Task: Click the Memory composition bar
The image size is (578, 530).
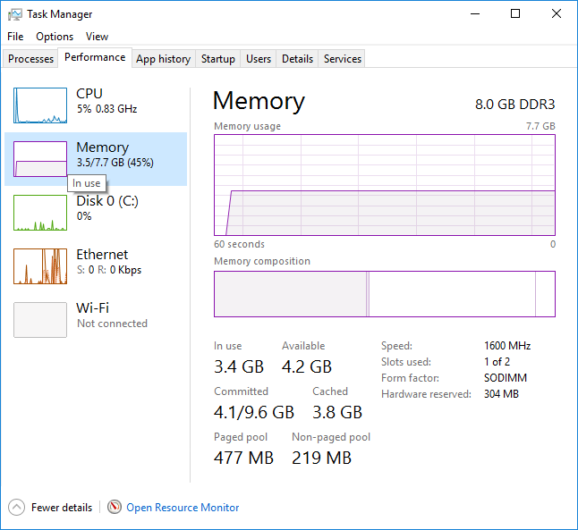Action: 385,294
